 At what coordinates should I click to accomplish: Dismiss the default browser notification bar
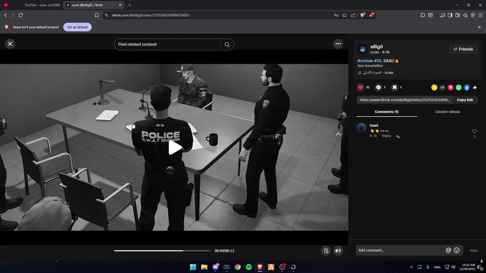(479, 27)
